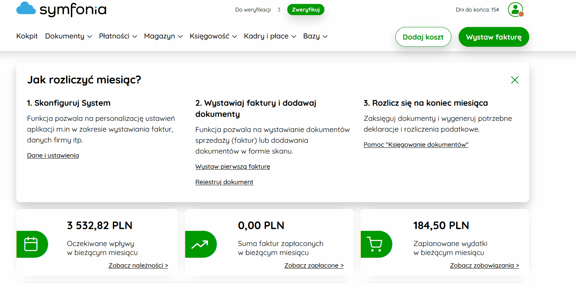
Task: Click the Dodaj koszt button
Action: (423, 37)
